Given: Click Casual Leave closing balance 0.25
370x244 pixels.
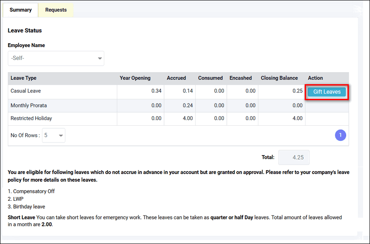Looking at the screenshot, I should point(297,91).
